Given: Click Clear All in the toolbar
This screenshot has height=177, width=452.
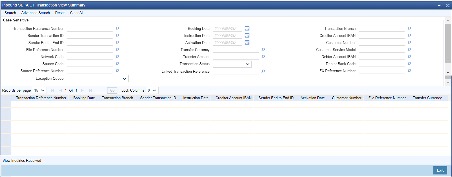Looking at the screenshot, I should pos(77,13).
